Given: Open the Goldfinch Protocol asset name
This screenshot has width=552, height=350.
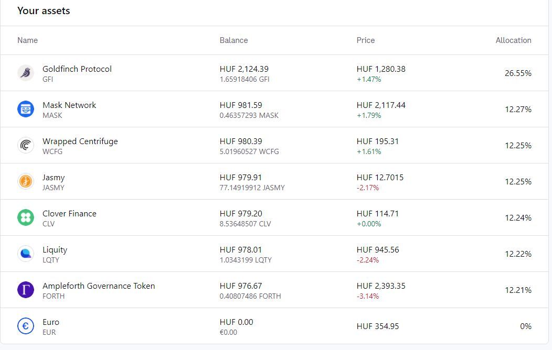Looking at the screenshot, I should [x=77, y=69].
